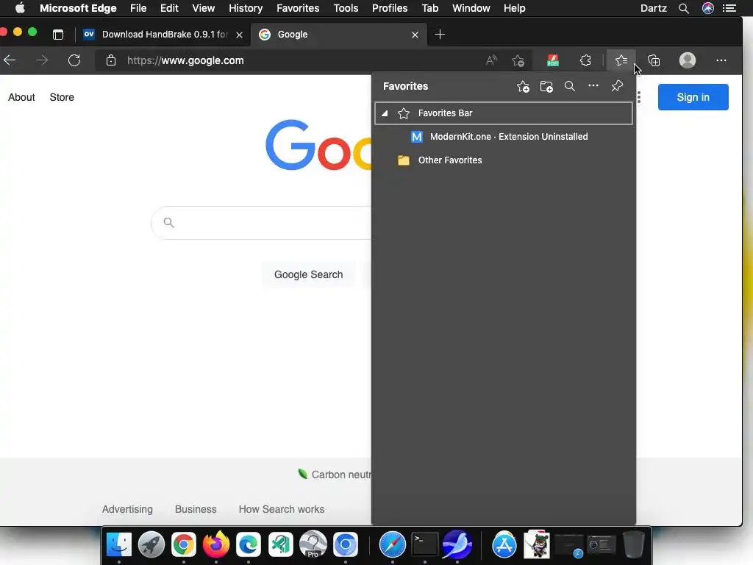Open the Profiles menu
This screenshot has width=753, height=565.
pos(390,8)
